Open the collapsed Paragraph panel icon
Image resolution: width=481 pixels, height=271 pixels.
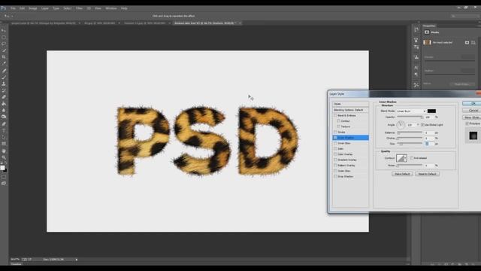click(416, 74)
